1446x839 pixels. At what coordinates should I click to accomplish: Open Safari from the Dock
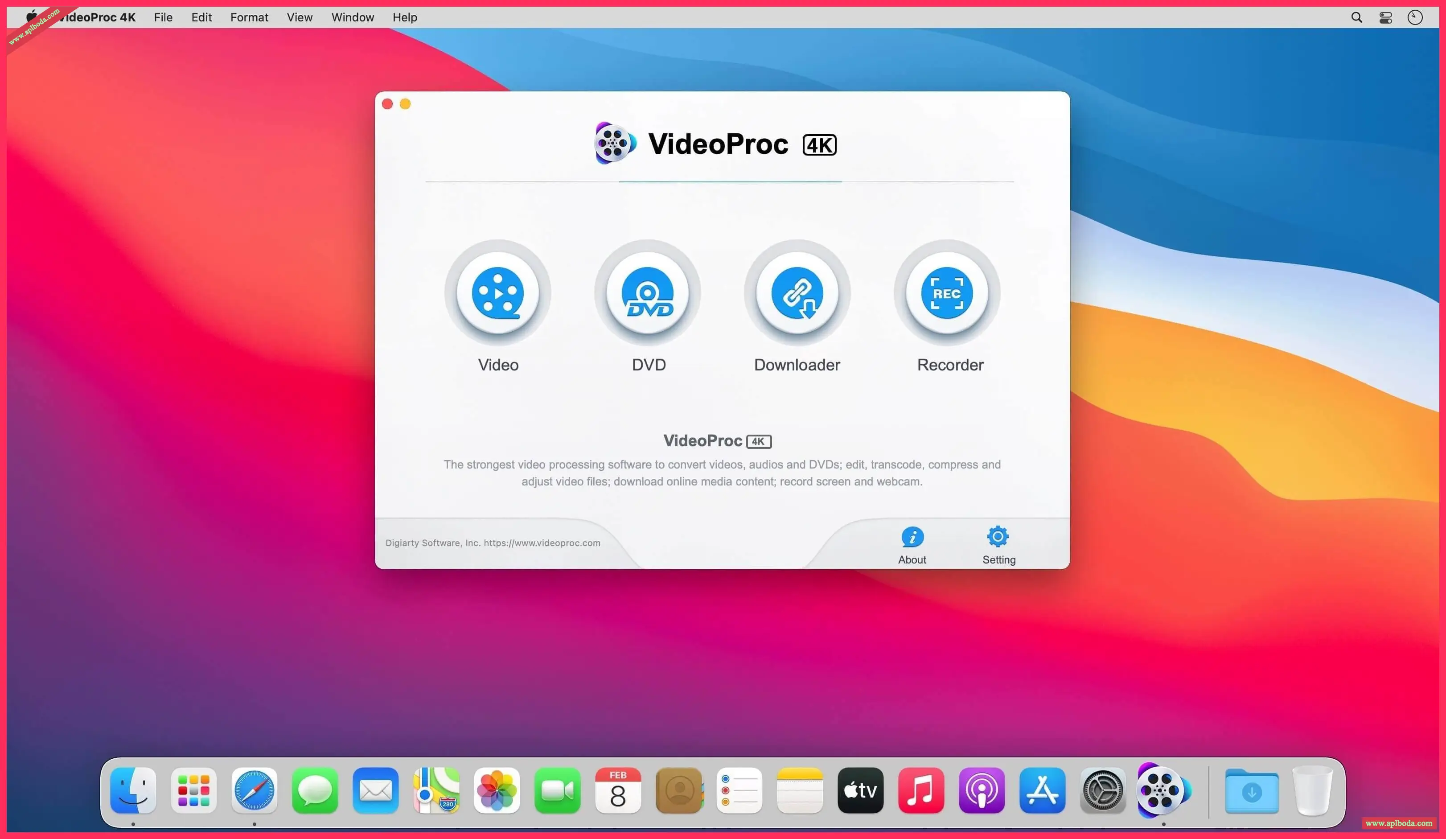[254, 790]
